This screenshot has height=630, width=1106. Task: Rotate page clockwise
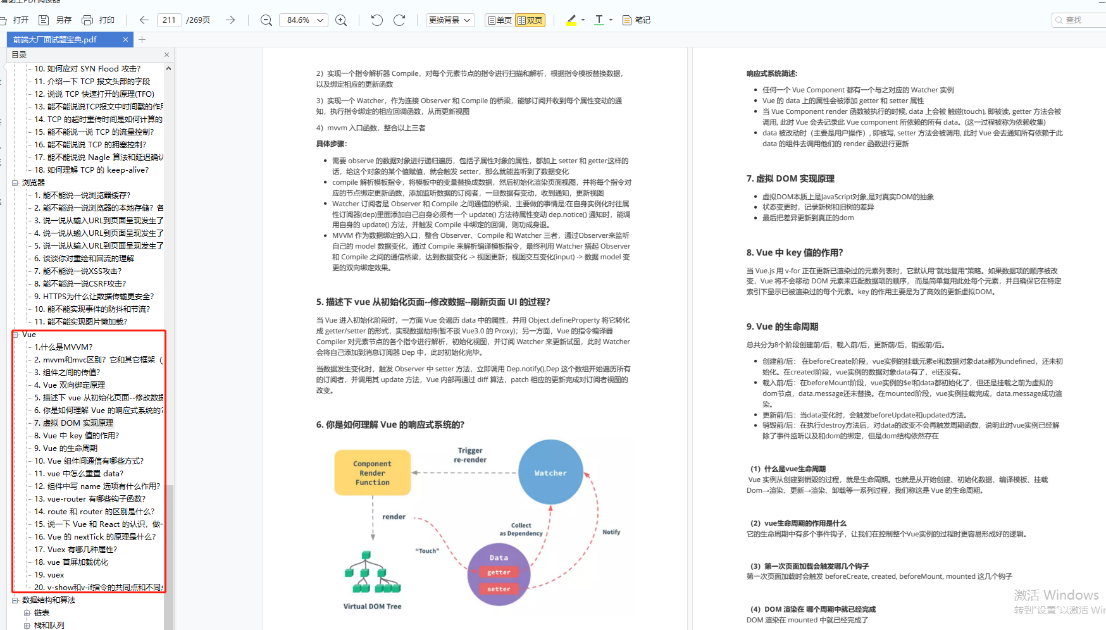[399, 20]
